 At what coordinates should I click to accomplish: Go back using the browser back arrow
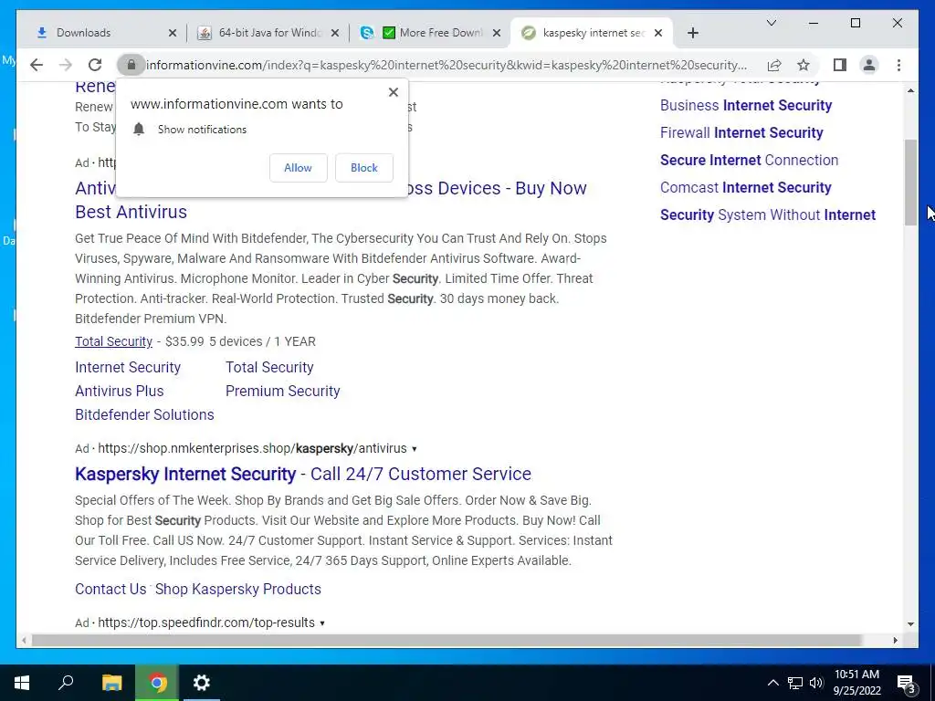(x=37, y=65)
